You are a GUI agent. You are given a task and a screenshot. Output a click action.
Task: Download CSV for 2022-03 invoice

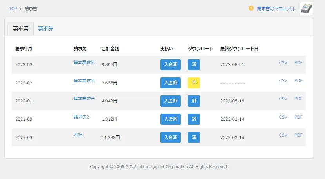283,62
